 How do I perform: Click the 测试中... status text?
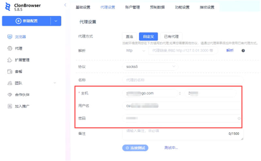[x=171, y=148]
